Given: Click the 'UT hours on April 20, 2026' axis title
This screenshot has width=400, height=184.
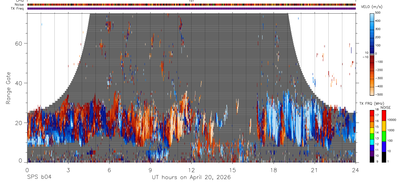Looking at the screenshot, I should pos(191,178).
